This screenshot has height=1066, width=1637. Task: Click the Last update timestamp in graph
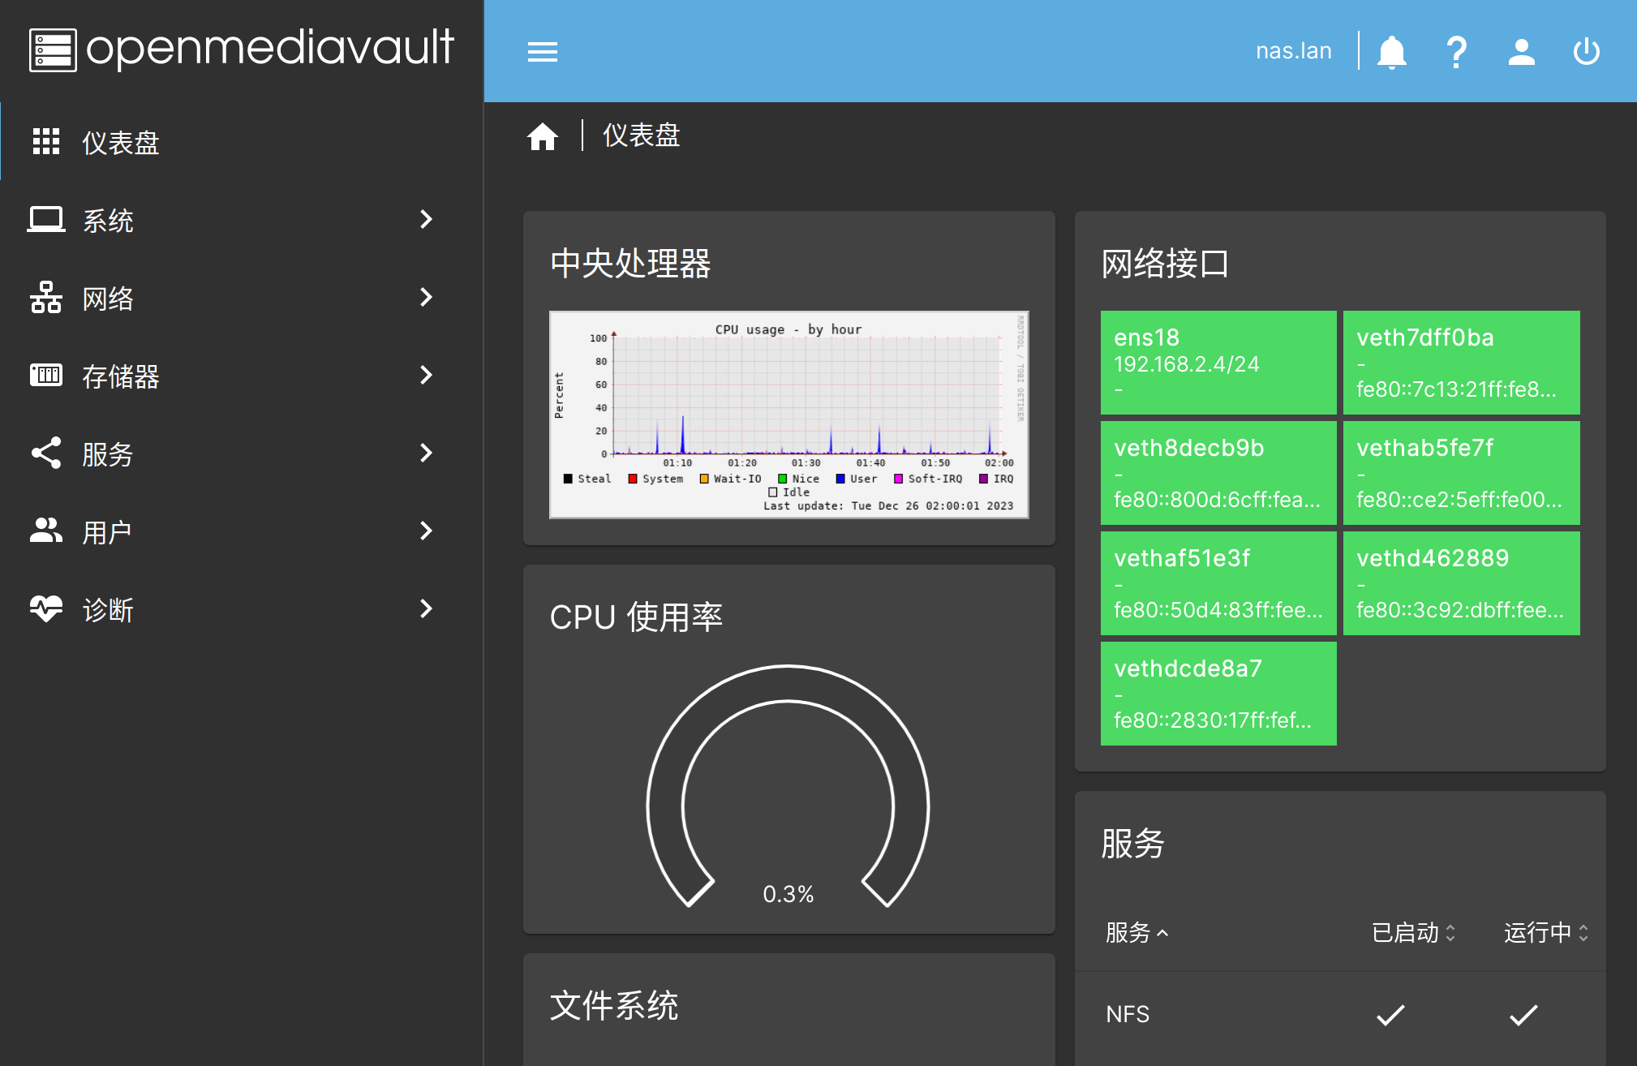888,505
